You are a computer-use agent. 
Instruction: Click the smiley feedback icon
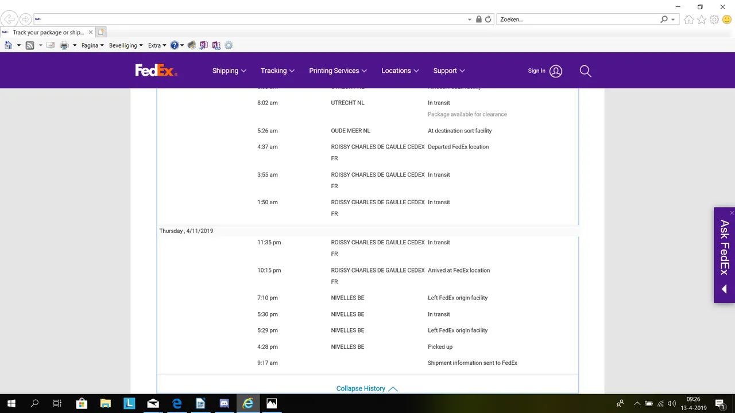coord(727,20)
